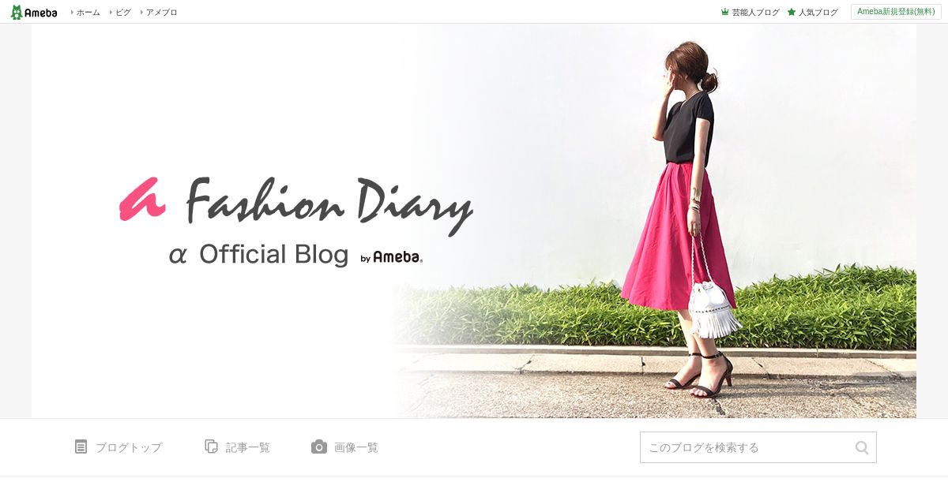Click the star icon for 人気ブログ
This screenshot has height=497, width=948.
[x=792, y=13]
